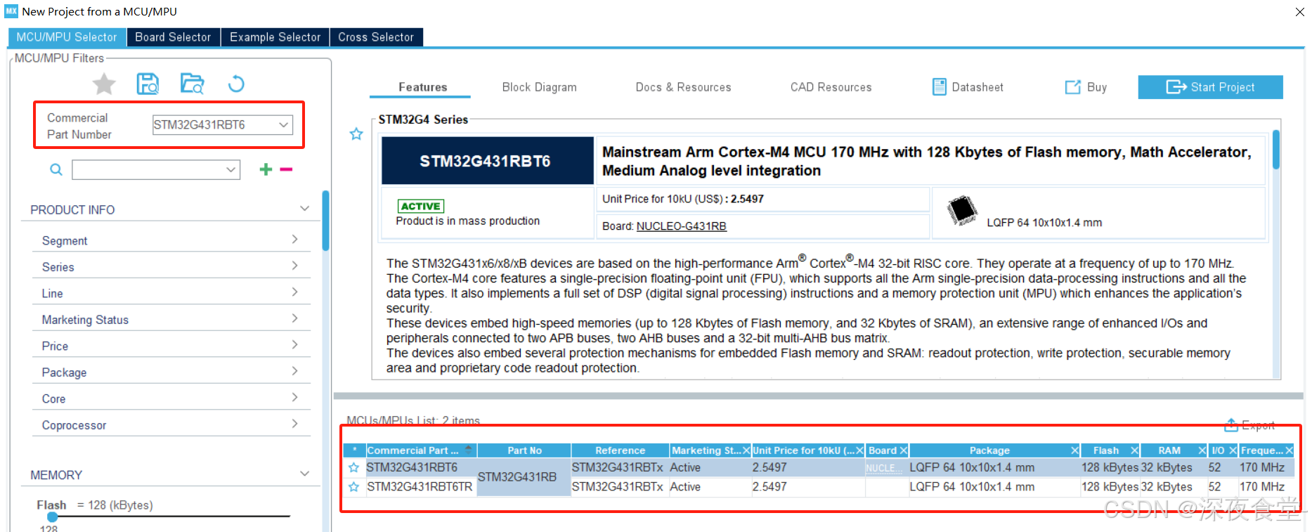
Task: Click the filters panel vertical scrollbar
Action: point(325,220)
